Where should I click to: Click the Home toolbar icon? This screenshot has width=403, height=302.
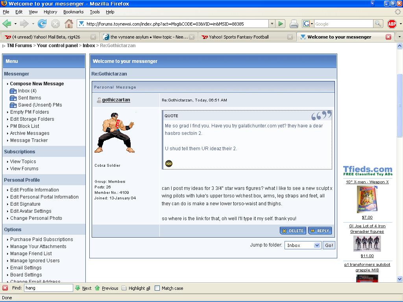point(69,24)
